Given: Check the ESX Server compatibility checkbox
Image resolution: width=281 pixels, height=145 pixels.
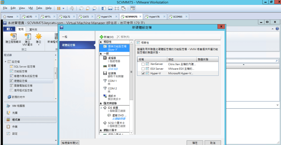Looking at the screenshot, I should click(x=143, y=69).
